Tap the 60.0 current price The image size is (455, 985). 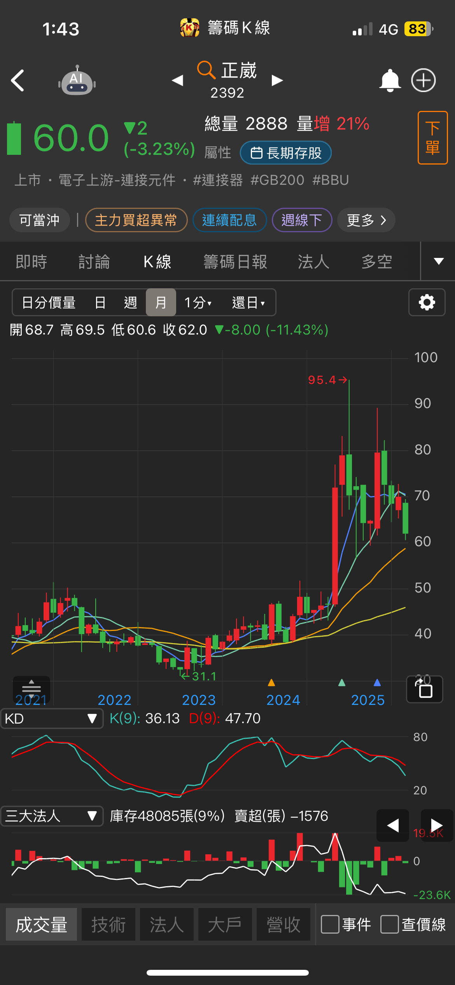click(x=71, y=138)
